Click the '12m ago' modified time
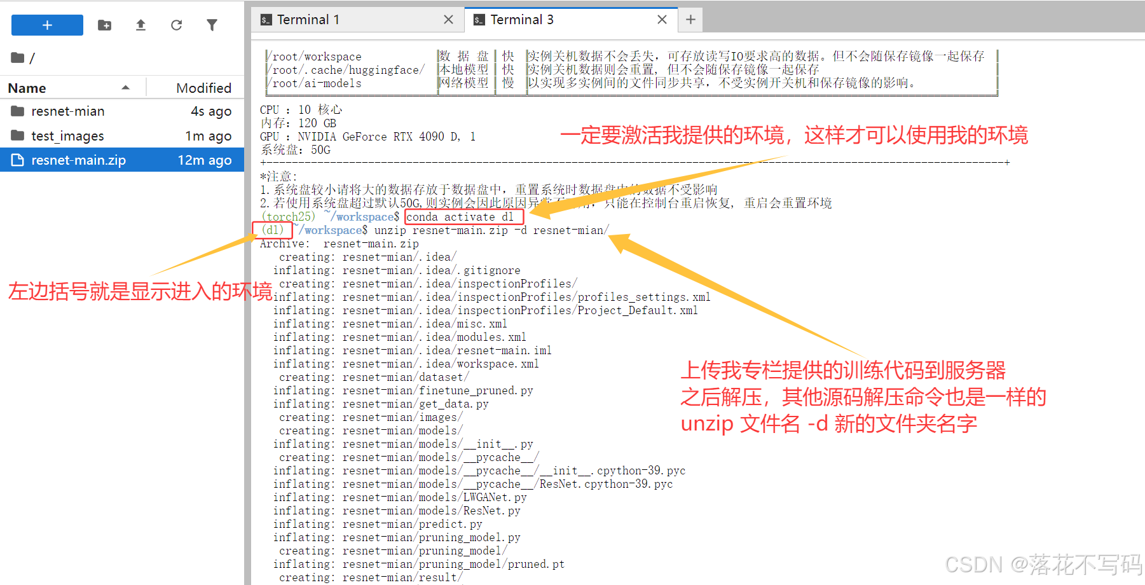 point(205,160)
